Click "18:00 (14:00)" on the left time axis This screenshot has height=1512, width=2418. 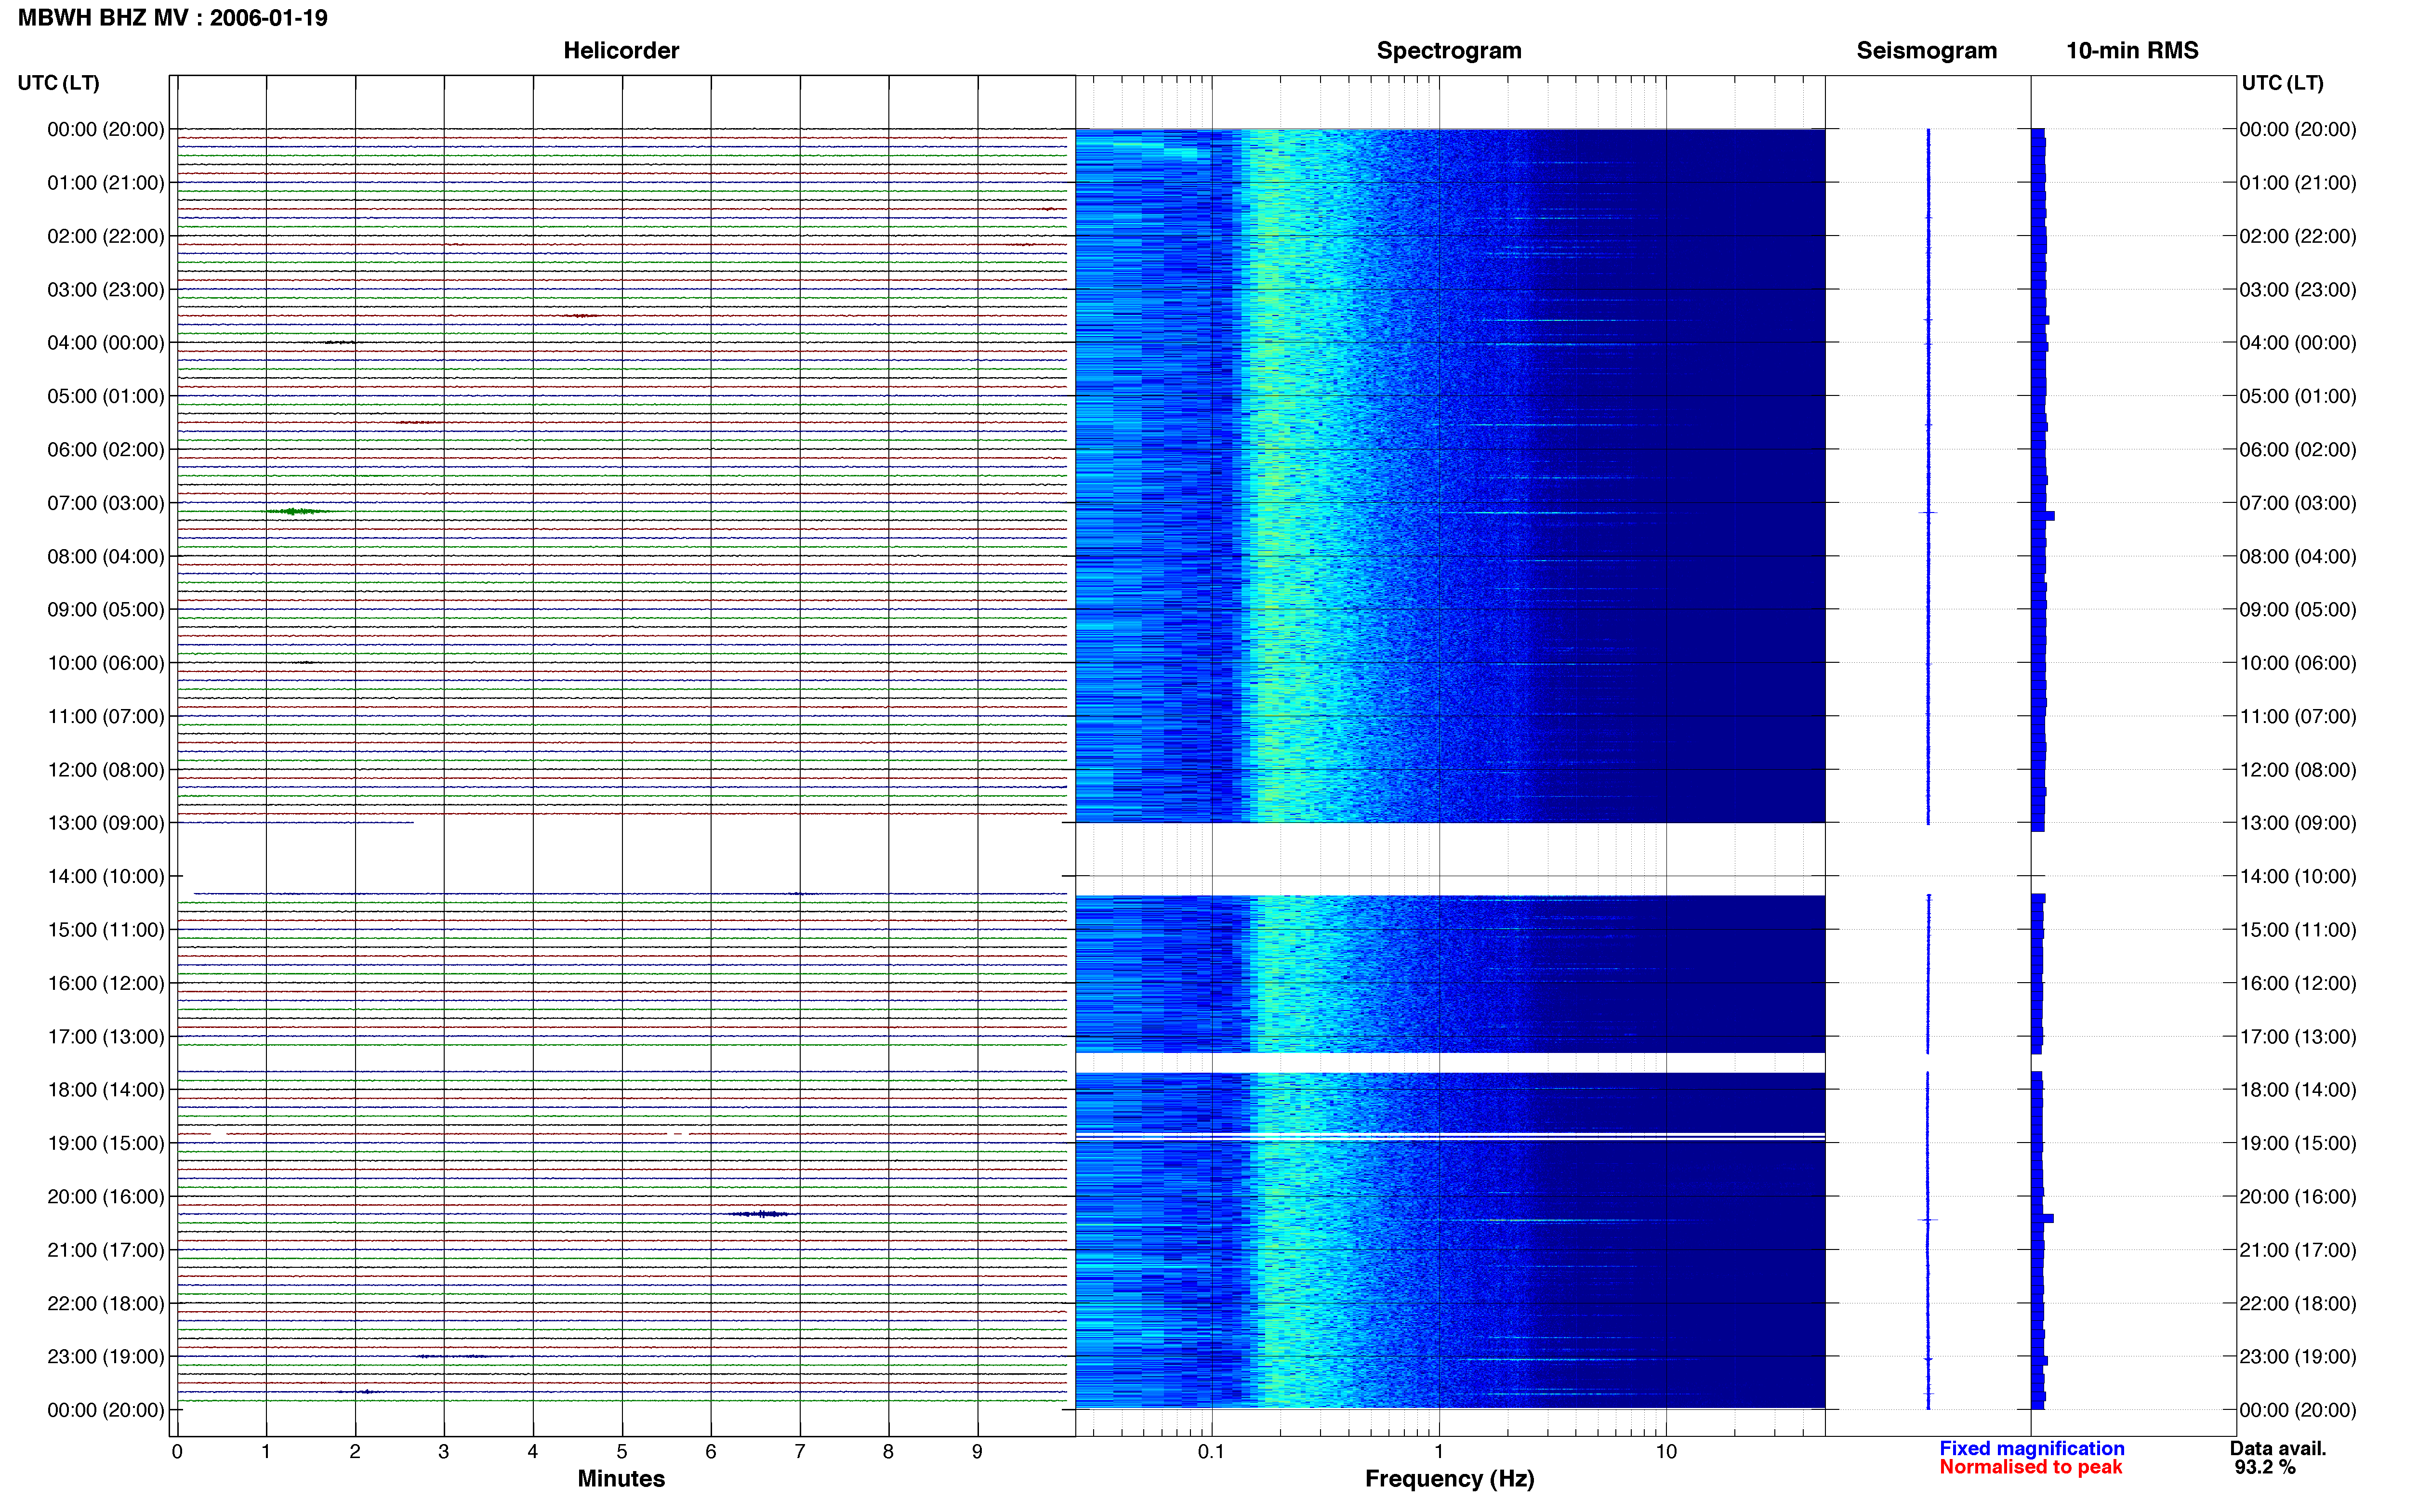click(106, 1090)
